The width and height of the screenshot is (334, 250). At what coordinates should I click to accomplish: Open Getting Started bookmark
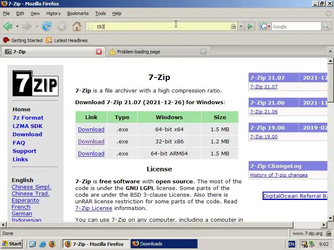point(23,40)
